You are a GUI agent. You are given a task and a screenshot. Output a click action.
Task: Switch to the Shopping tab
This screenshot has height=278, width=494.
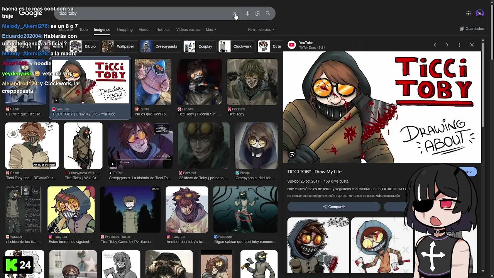pos(124,30)
